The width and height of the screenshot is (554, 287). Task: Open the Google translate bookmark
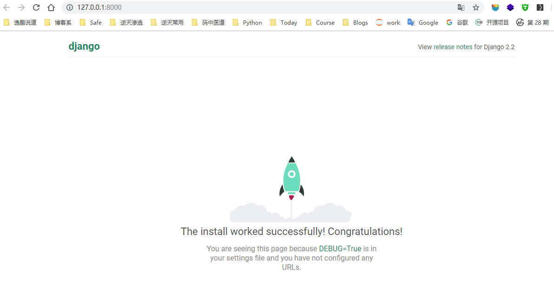pyautogui.click(x=422, y=23)
